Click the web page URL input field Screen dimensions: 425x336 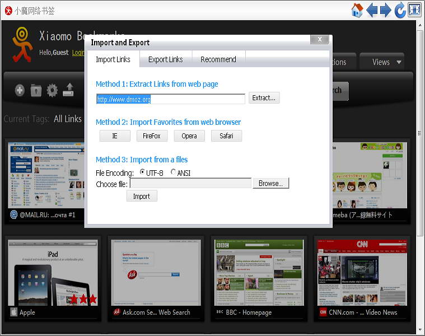pyautogui.click(x=170, y=99)
